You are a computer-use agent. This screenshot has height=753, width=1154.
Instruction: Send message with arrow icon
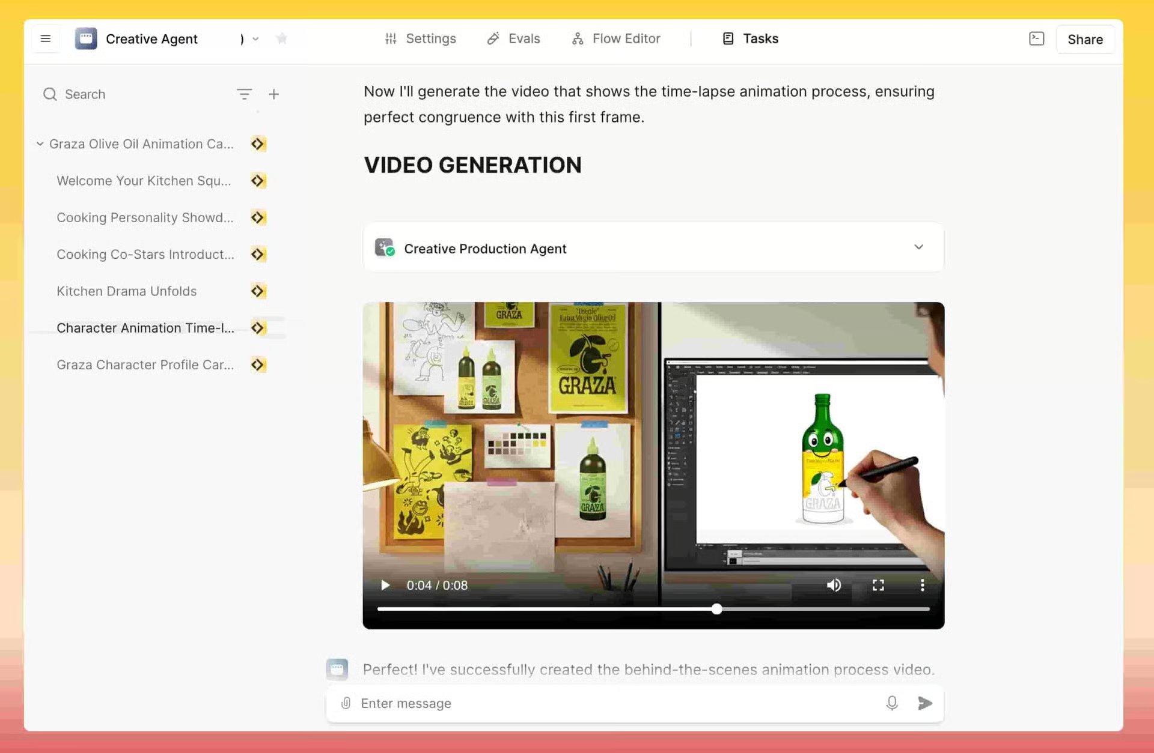(925, 703)
